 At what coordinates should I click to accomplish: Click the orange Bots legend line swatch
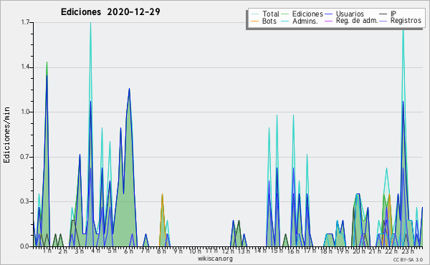(254, 21)
